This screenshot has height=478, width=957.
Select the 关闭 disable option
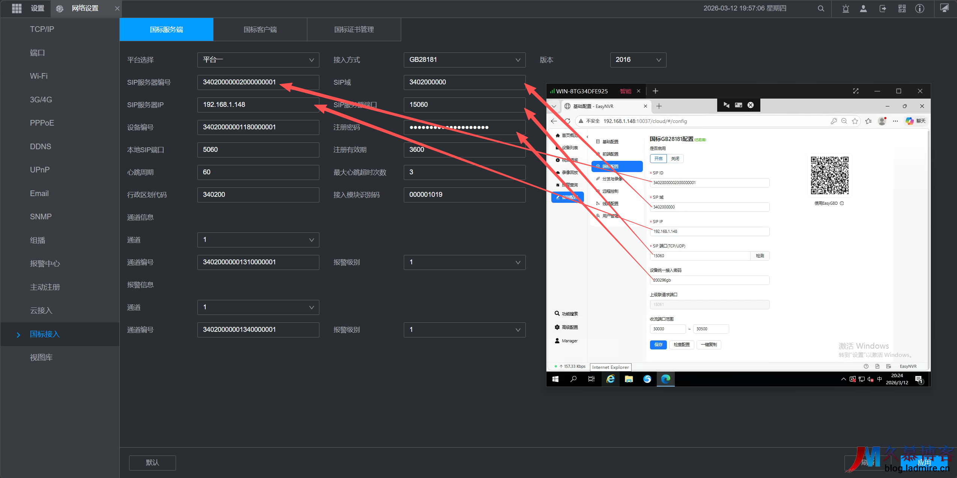pos(675,159)
